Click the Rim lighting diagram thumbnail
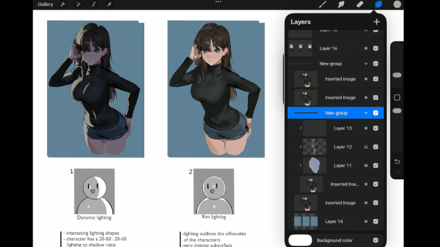The height and width of the screenshot is (247, 440). (213, 192)
